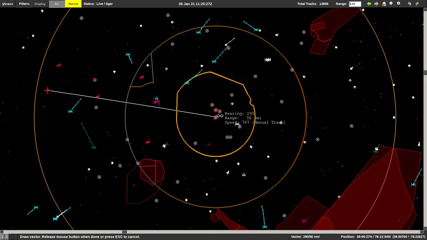Click the redo arrow icon

click(x=417, y=4)
